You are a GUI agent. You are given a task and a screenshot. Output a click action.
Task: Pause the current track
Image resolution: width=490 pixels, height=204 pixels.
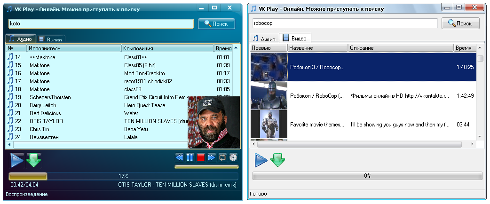point(190,157)
